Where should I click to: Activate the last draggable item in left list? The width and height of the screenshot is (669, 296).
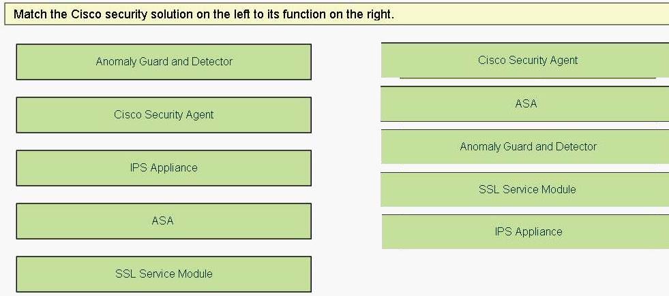click(164, 274)
